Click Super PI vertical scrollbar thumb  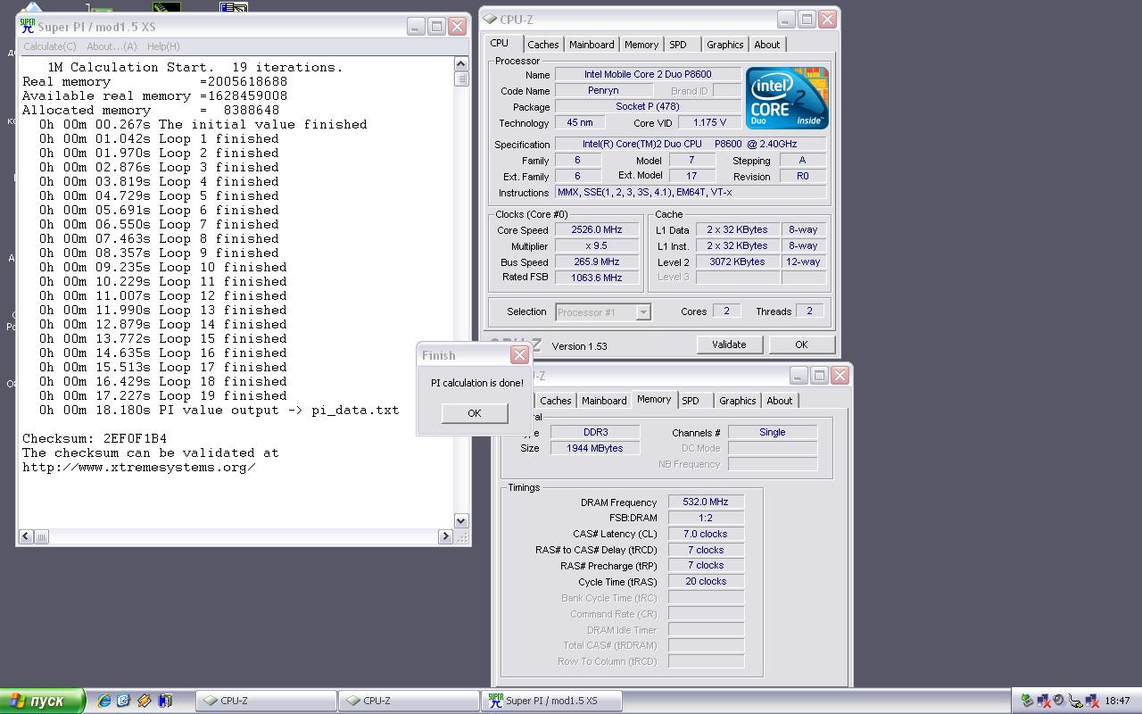461,78
